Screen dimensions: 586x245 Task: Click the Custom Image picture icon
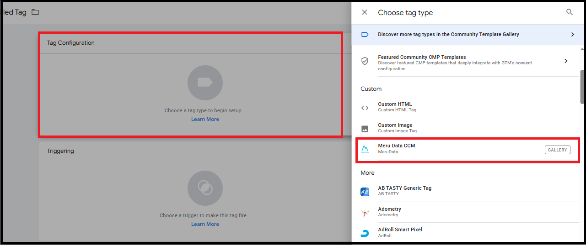[x=365, y=129]
